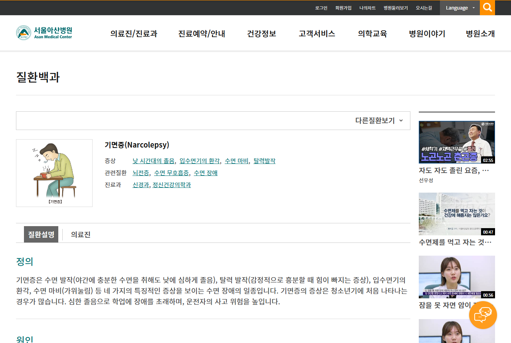Open the 수면 마비 symptom link
This screenshot has height=343, width=511.
(237, 161)
